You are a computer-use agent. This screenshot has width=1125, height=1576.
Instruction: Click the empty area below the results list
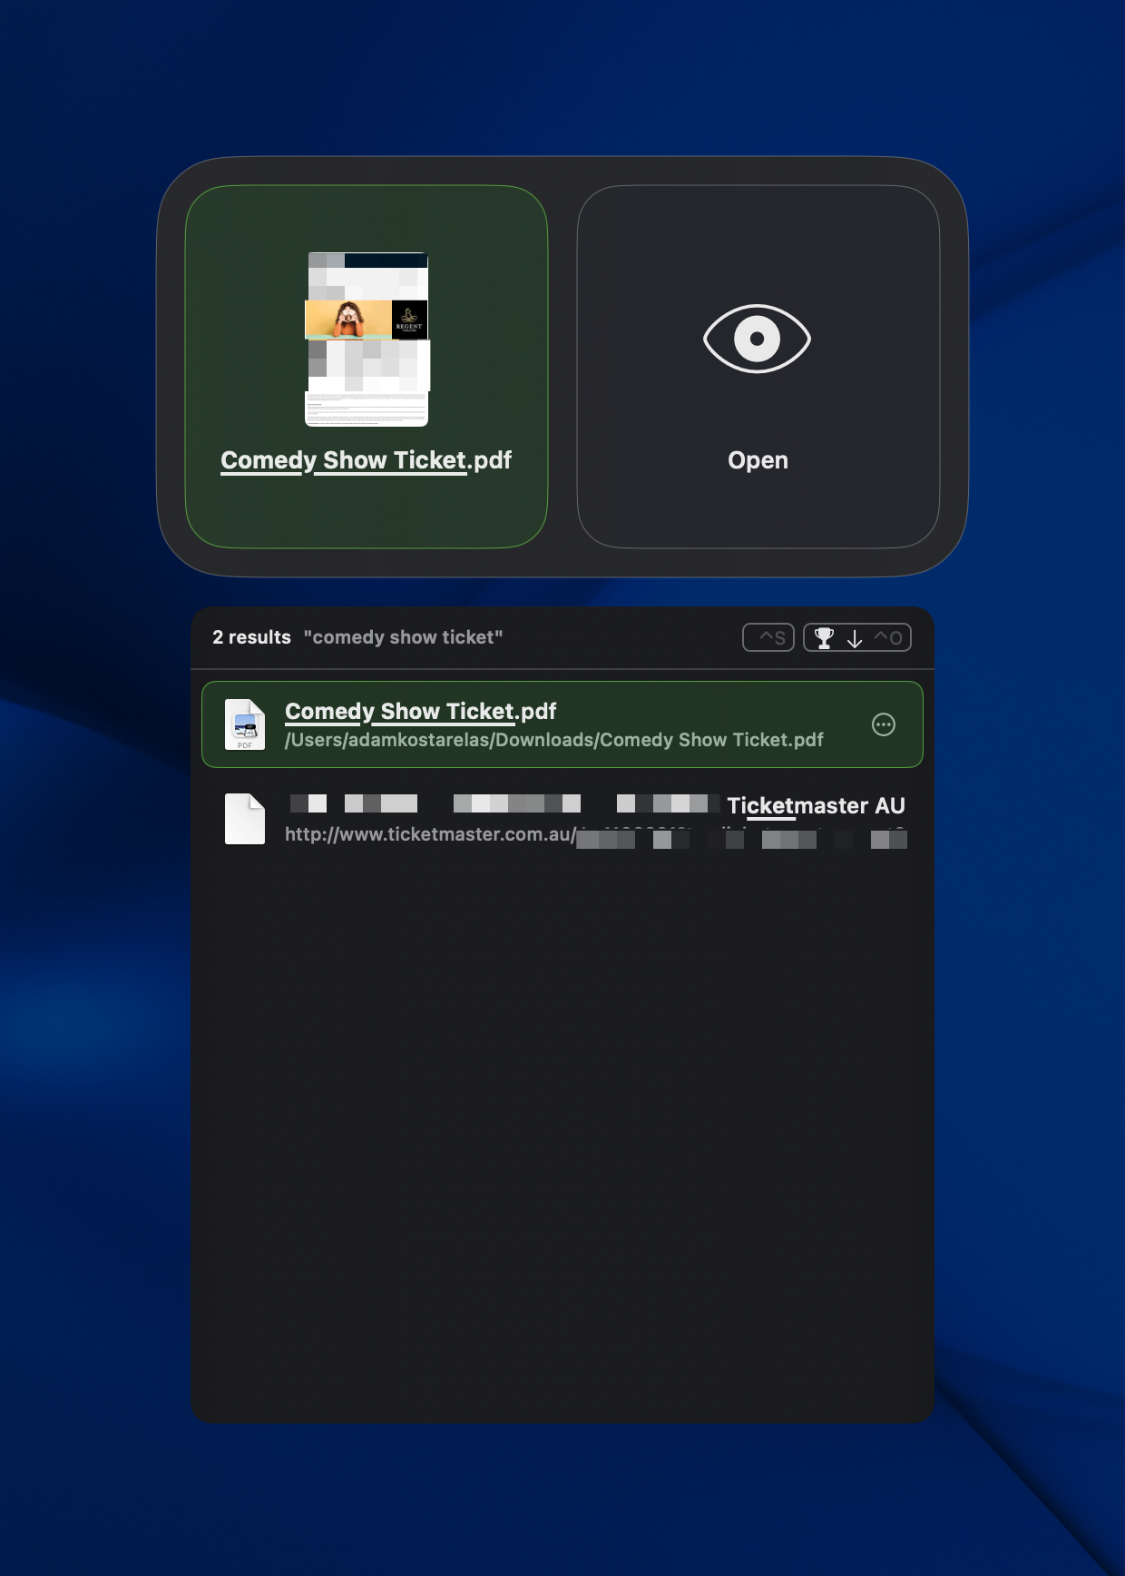point(562,1135)
